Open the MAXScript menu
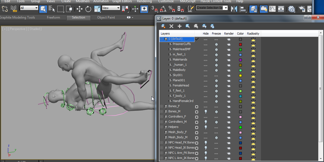The width and height of the screenshot is (324, 162). point(187,1)
